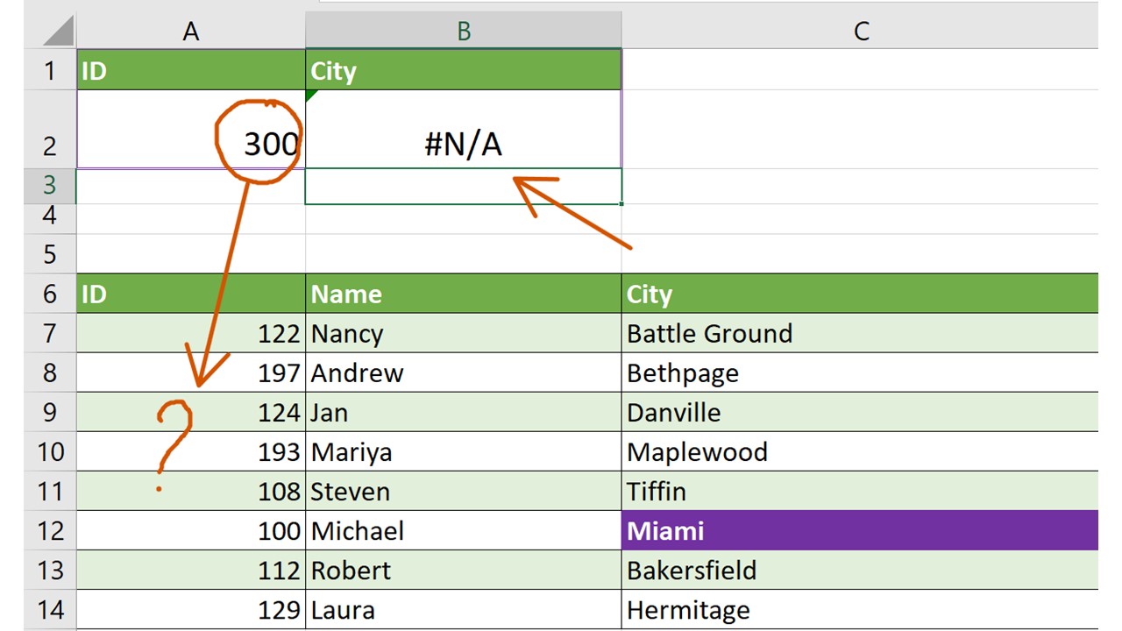Click the active empty cell B3
1122x631 pixels.
(x=464, y=186)
